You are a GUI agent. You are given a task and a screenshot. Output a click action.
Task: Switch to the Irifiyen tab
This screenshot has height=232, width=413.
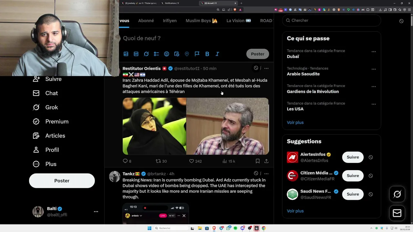pos(170,21)
